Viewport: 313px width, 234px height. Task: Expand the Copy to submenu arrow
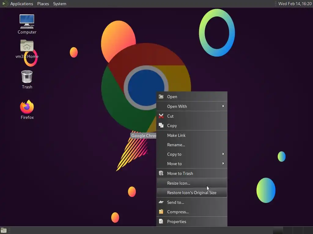[223, 154]
